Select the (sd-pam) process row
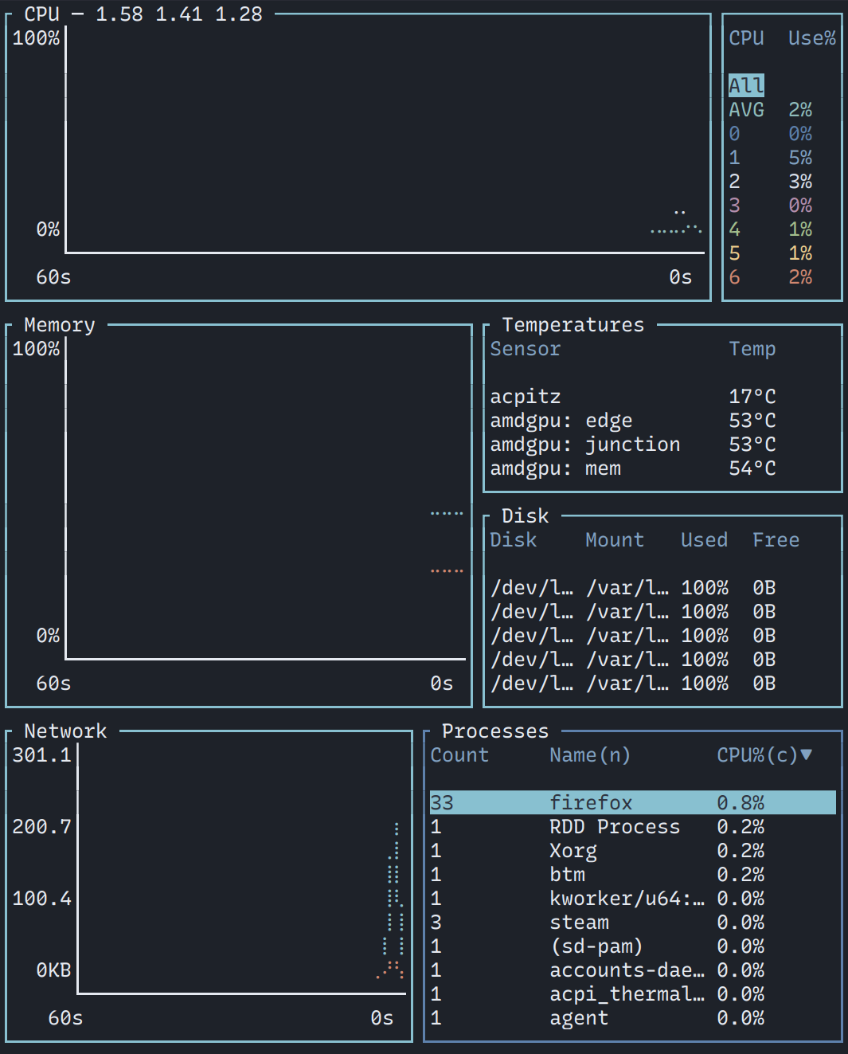The image size is (848, 1054). pos(633,946)
